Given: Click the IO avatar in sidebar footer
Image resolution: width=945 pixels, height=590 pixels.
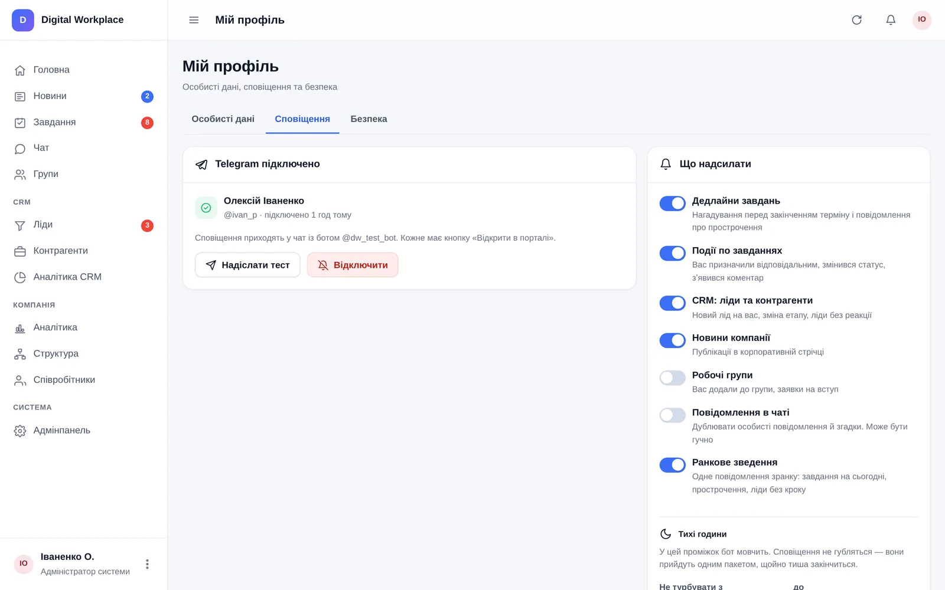Looking at the screenshot, I should click(x=24, y=564).
